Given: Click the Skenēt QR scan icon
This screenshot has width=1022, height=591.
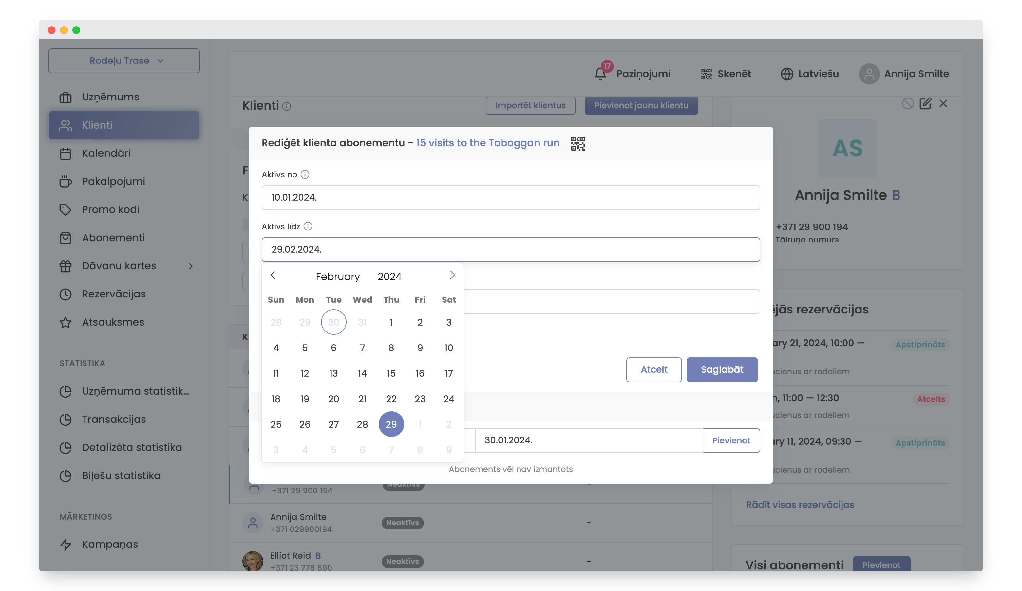Looking at the screenshot, I should (x=706, y=74).
